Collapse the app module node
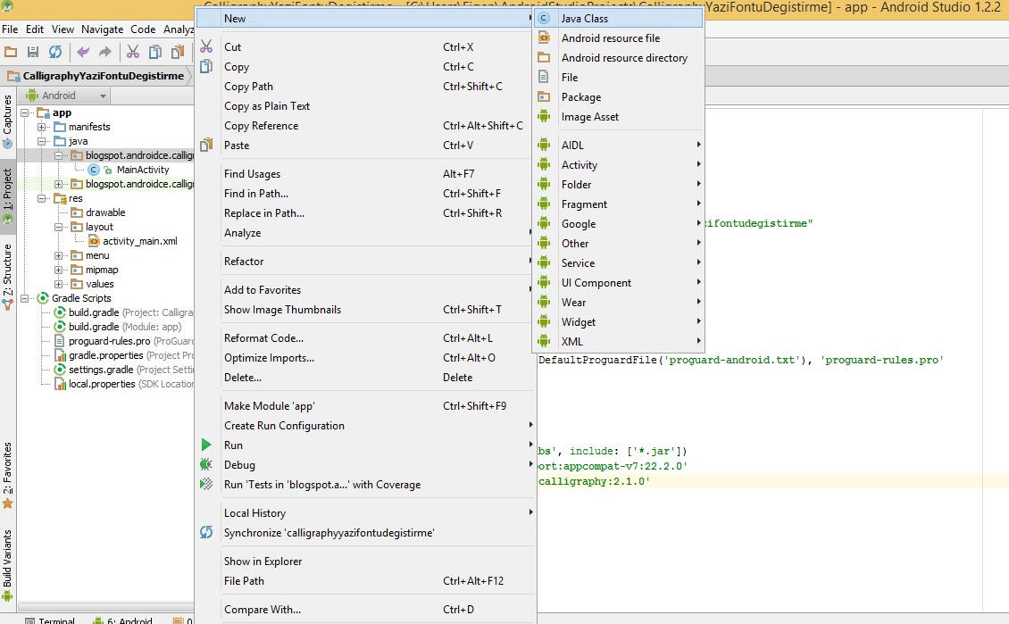1009x624 pixels. tap(24, 112)
